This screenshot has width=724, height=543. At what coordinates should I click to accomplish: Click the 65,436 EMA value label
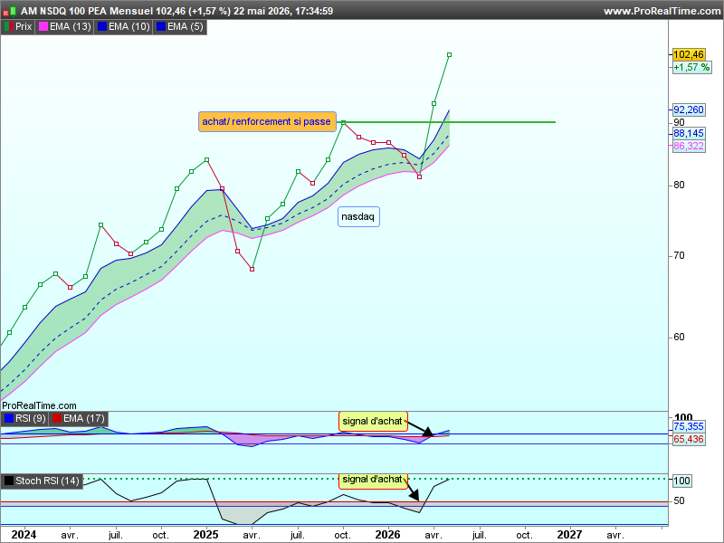point(689,439)
